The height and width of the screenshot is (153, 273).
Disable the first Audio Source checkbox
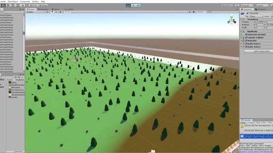(246, 44)
